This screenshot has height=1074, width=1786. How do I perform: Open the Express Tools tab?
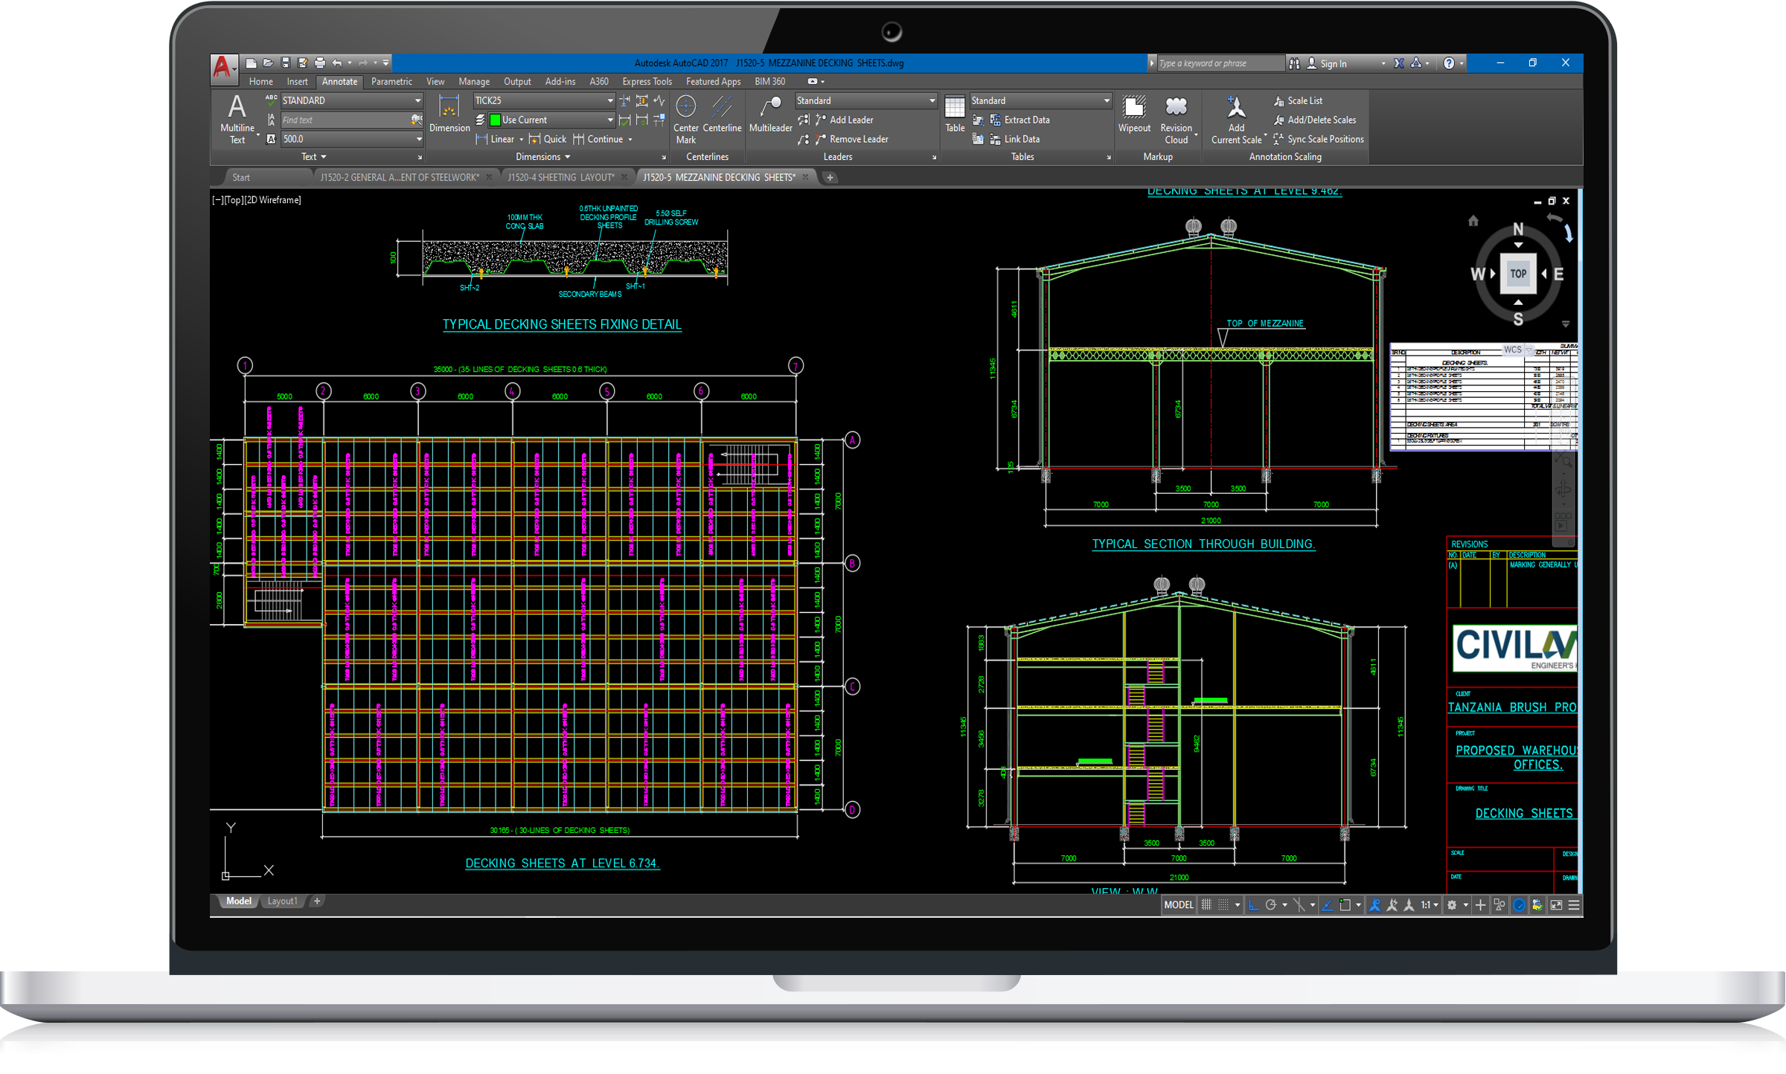pos(647,82)
